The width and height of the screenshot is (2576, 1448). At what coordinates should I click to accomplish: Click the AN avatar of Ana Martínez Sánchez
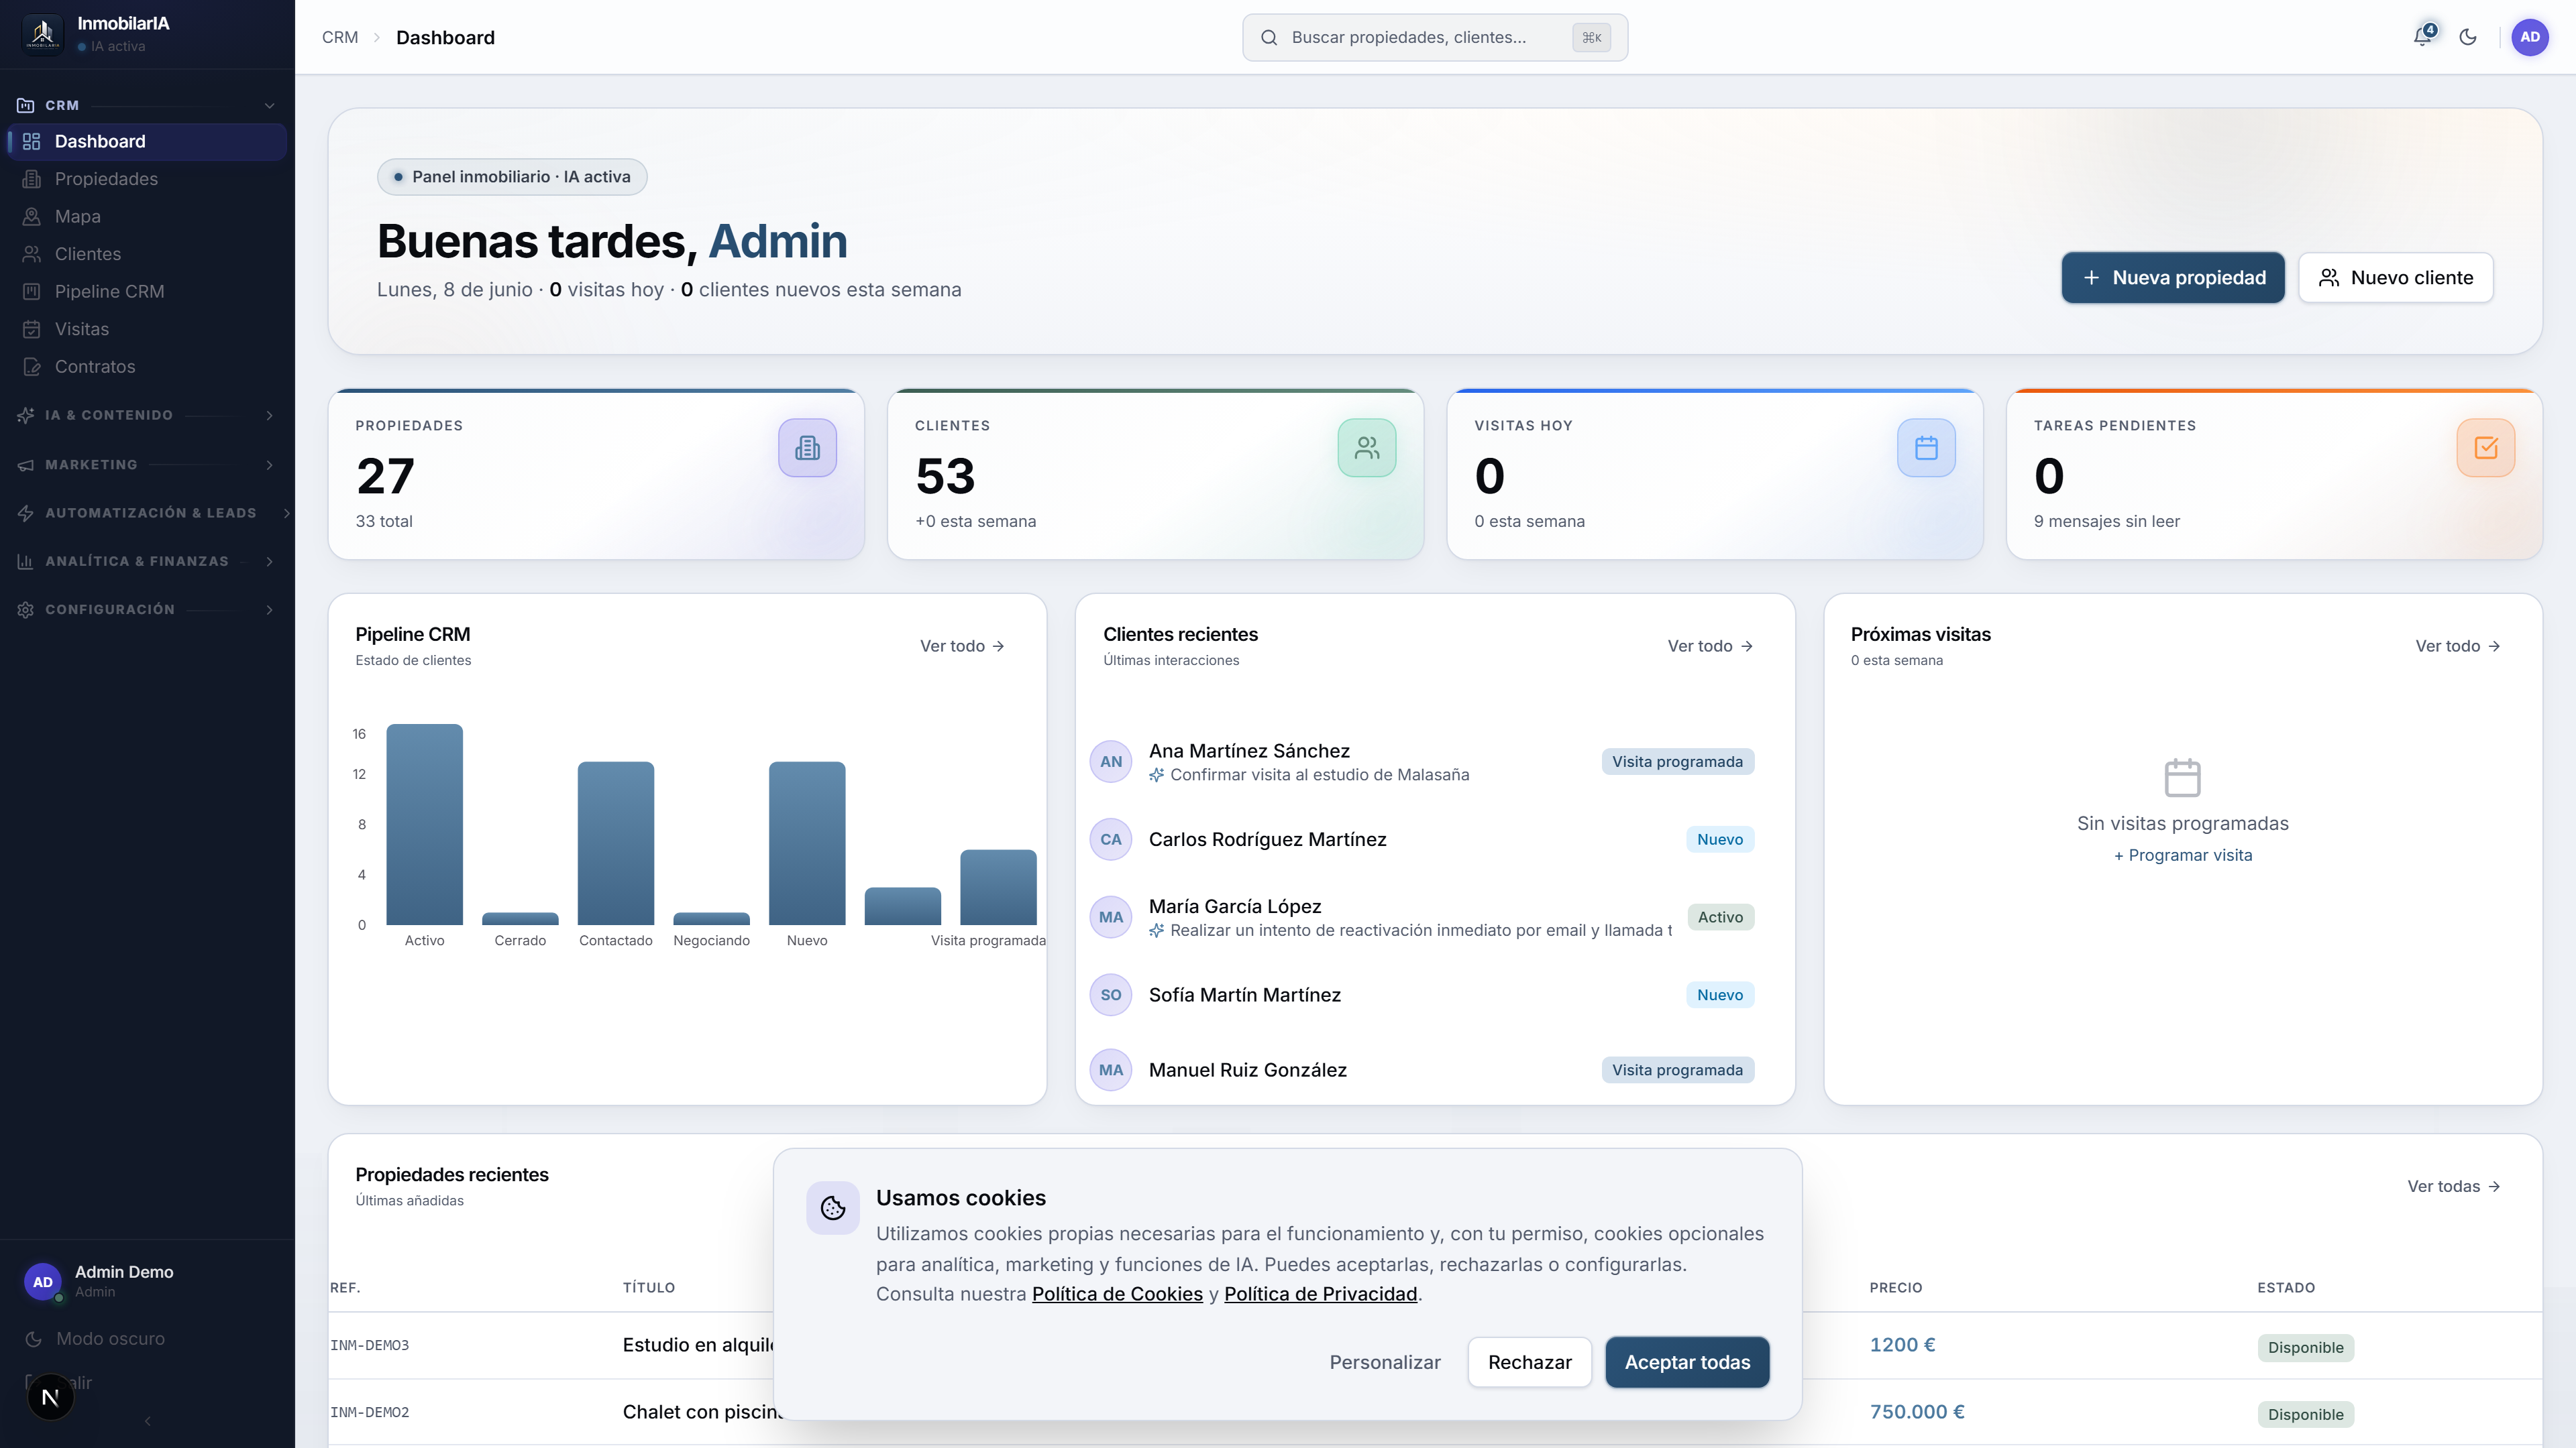1111,762
